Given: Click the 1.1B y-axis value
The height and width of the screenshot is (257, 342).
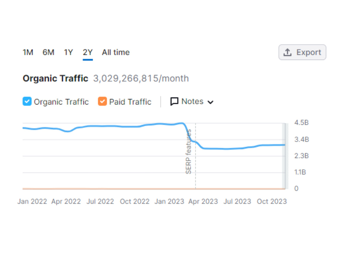Looking at the screenshot, I should [300, 172].
